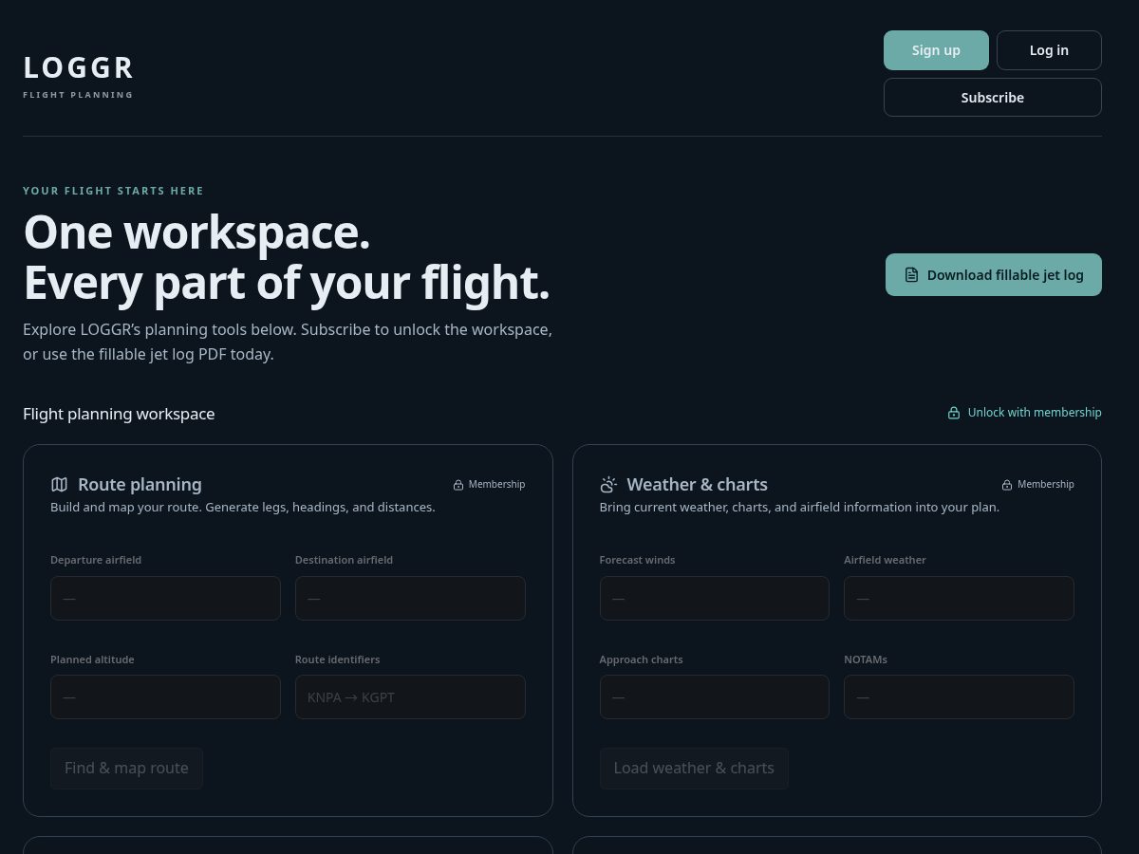The width and height of the screenshot is (1139, 854).
Task: Click the Weather & charts card heading
Action: (698, 484)
